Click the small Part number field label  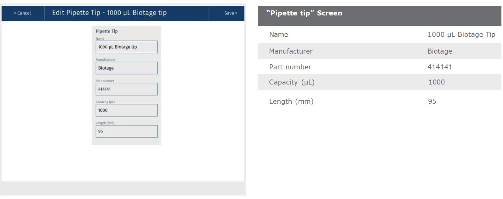click(105, 81)
